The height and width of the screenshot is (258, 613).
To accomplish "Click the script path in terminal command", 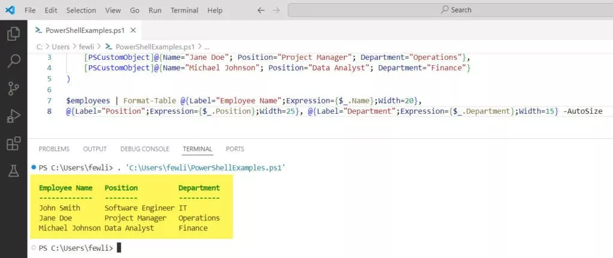I will [x=205, y=168].
